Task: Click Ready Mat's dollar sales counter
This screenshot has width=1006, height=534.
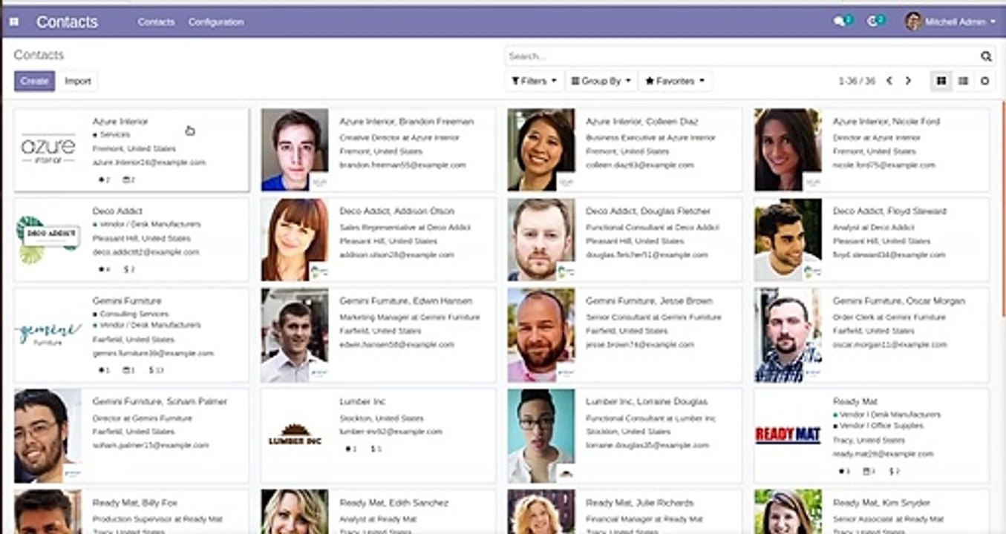Action: pyautogui.click(x=894, y=471)
